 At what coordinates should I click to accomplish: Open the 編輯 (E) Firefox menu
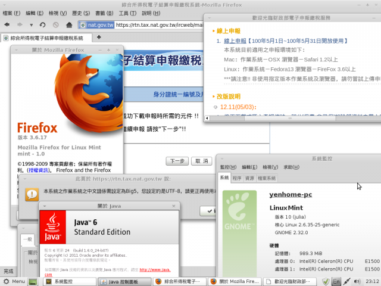pos(35,13)
